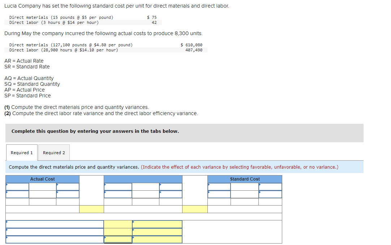This screenshot has width=391, height=245.
Task: Open second-row right dropdown in unlabeled middle section
Action: click(171, 194)
